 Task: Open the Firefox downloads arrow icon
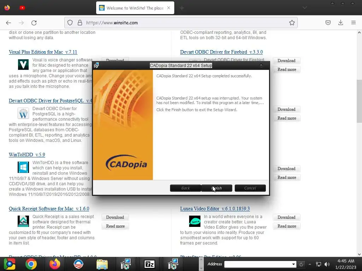coord(340,23)
